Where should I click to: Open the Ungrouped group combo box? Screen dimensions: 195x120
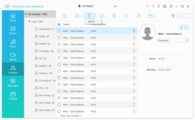click(x=173, y=40)
